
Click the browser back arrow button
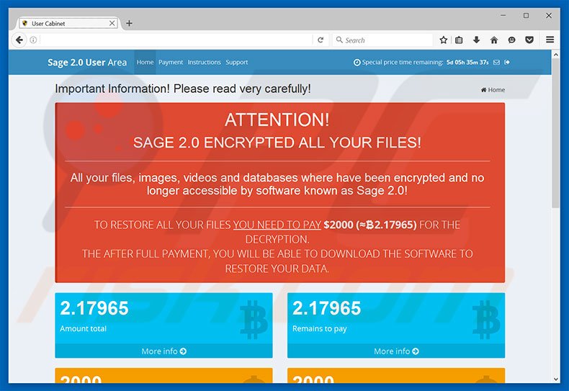19,40
